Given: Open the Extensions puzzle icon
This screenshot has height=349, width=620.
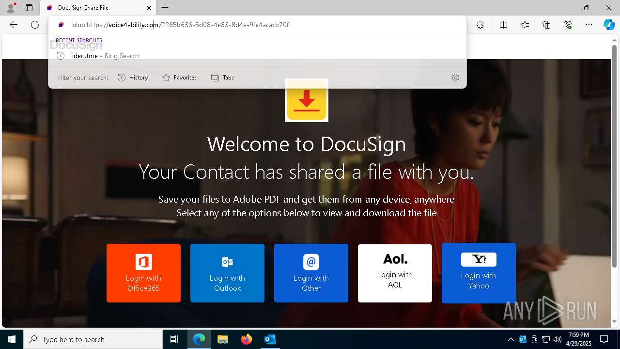Looking at the screenshot, I should pyautogui.click(x=480, y=25).
